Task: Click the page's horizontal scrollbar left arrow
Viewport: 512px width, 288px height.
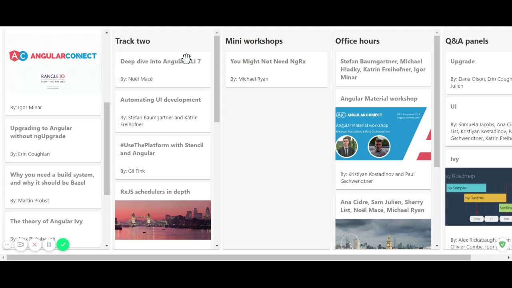Action: pos(3,258)
